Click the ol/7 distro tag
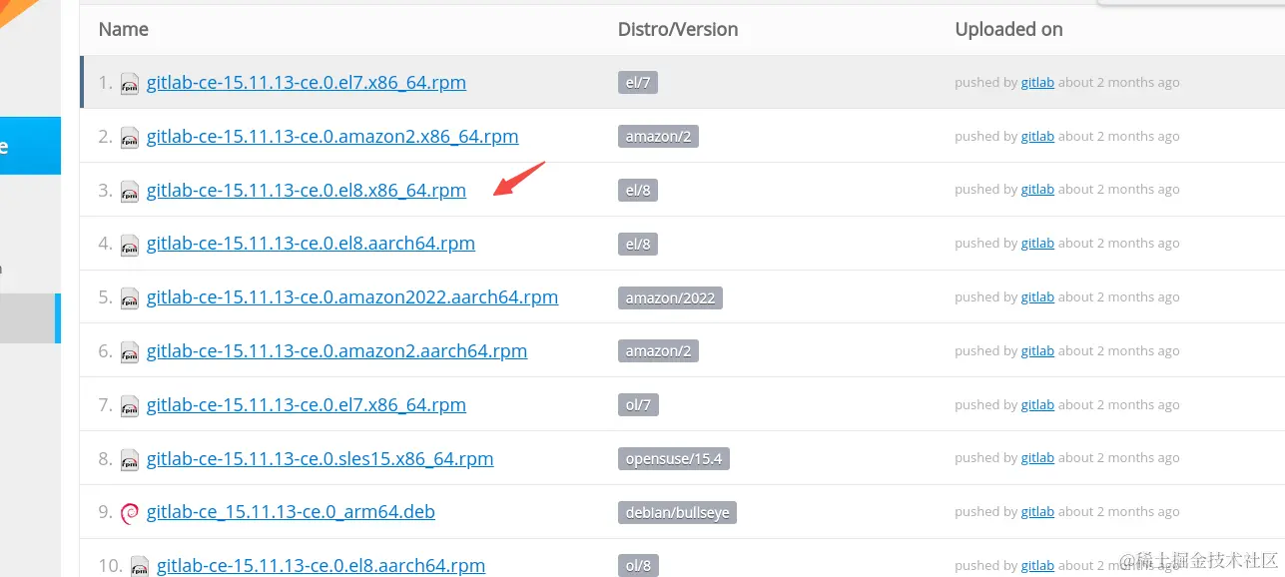1285x577 pixels. pyautogui.click(x=639, y=405)
